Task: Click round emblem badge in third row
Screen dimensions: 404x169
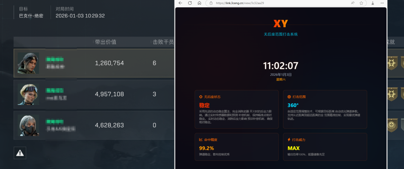Action: 392,125
